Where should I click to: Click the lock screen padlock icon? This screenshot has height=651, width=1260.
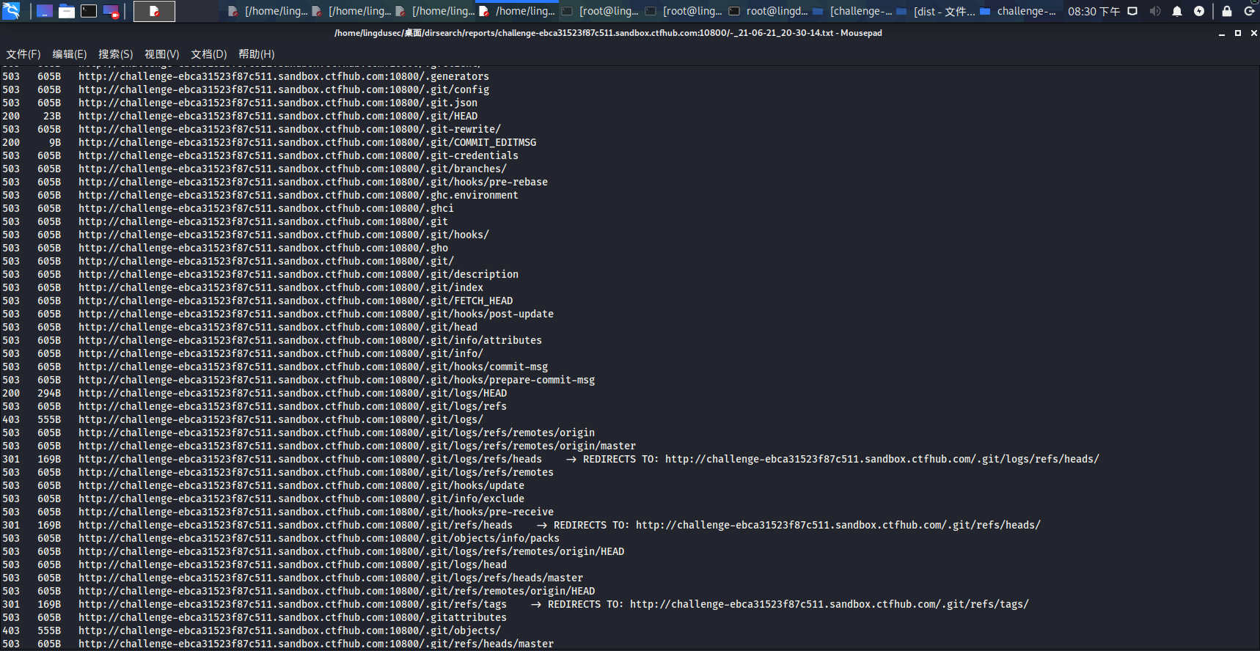(x=1227, y=11)
